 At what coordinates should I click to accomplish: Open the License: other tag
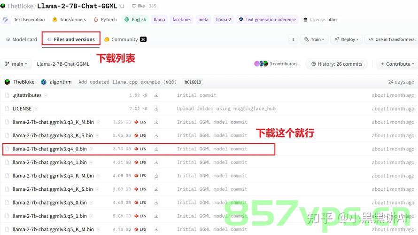(x=321, y=19)
